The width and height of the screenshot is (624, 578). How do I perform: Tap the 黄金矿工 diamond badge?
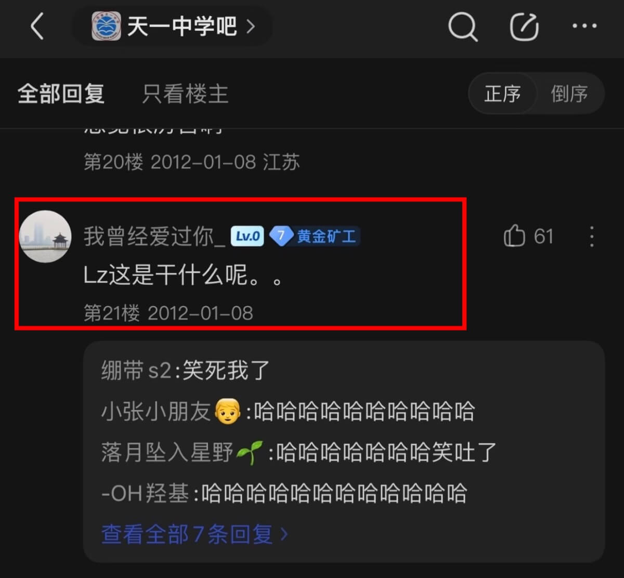(315, 237)
